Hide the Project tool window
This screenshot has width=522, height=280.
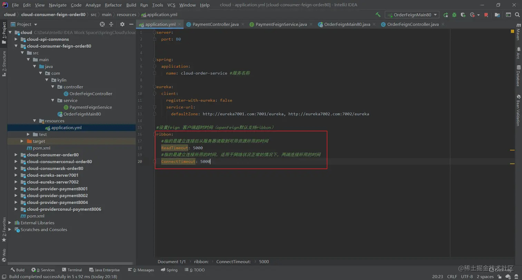[131, 24]
